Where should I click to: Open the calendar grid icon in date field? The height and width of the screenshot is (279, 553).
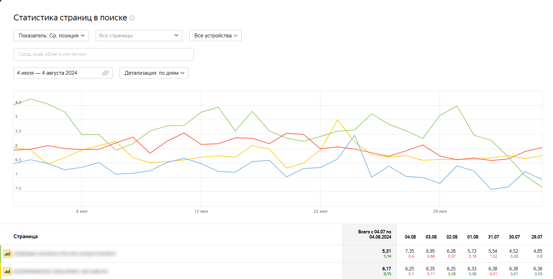(106, 73)
